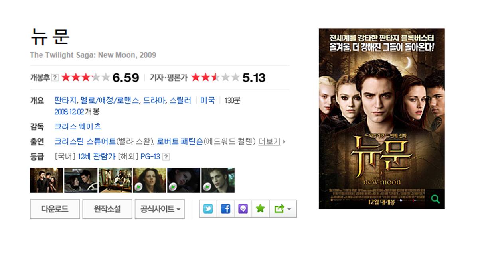Play the fourth thumbnail video clip

point(150,180)
